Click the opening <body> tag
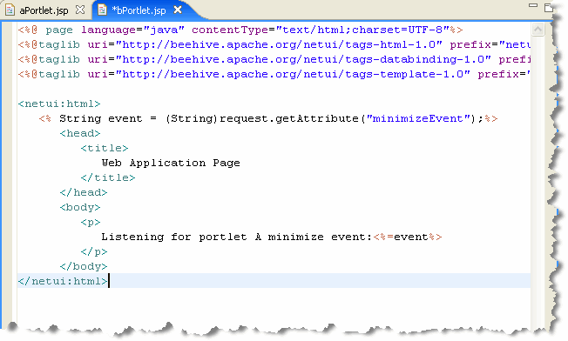Image resolution: width=568 pixels, height=341 pixels. (80, 208)
